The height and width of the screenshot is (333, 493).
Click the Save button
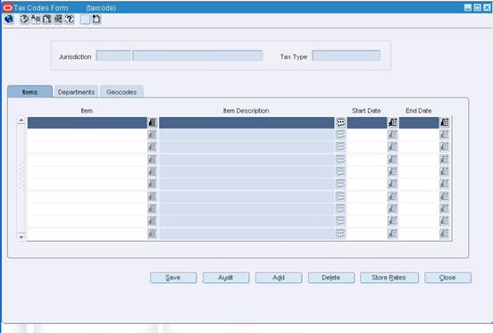point(173,278)
